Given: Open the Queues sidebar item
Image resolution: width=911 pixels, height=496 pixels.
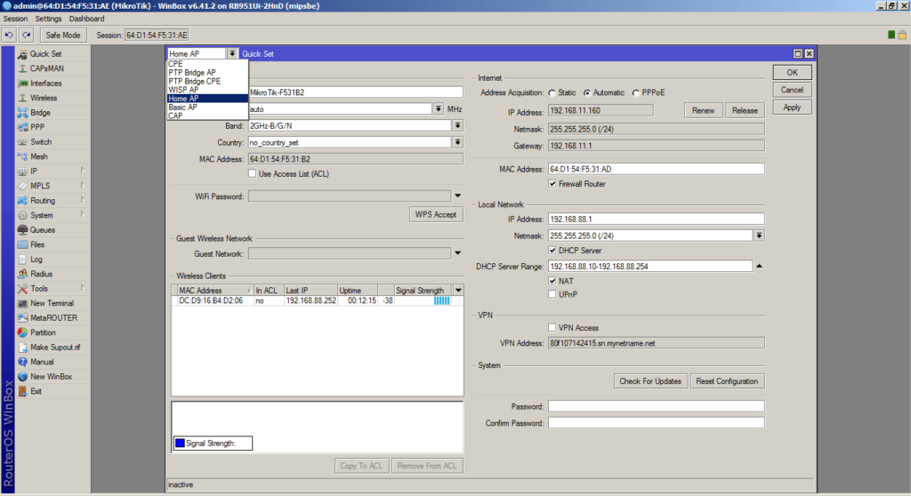Looking at the screenshot, I should tap(23, 230).
